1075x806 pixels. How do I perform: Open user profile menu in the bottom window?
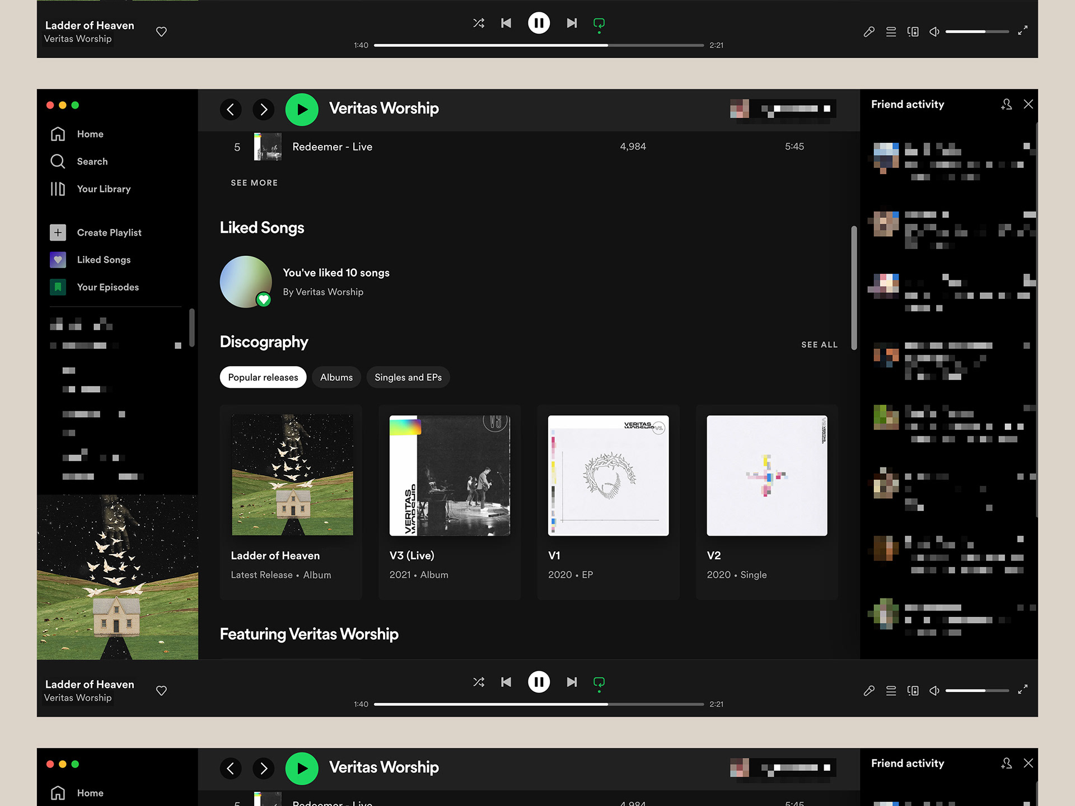tap(783, 767)
